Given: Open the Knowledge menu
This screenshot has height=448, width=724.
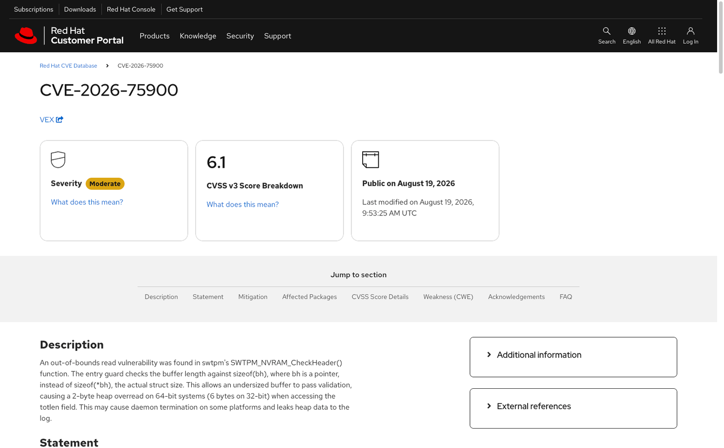Looking at the screenshot, I should (x=198, y=36).
